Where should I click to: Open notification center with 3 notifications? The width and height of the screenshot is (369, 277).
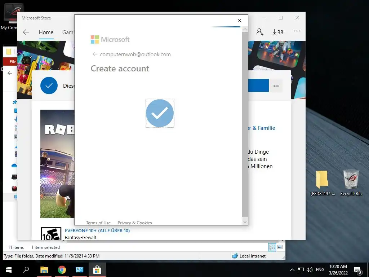point(358,270)
